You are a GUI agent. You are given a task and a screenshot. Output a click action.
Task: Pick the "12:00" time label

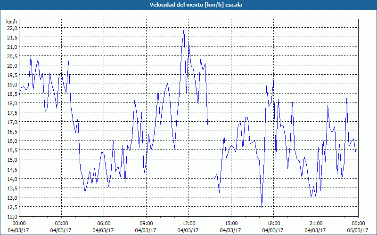click(x=189, y=224)
